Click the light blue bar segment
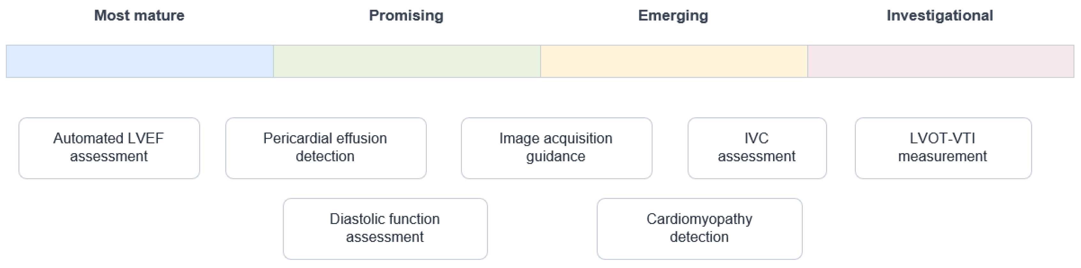1081x268 pixels. (x=140, y=61)
